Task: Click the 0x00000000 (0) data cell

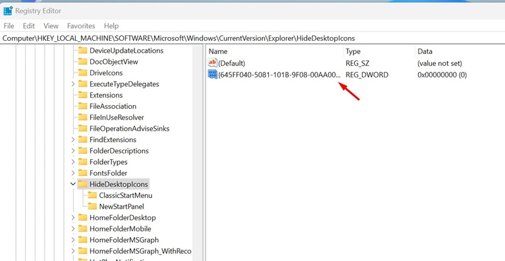Action: coord(442,75)
